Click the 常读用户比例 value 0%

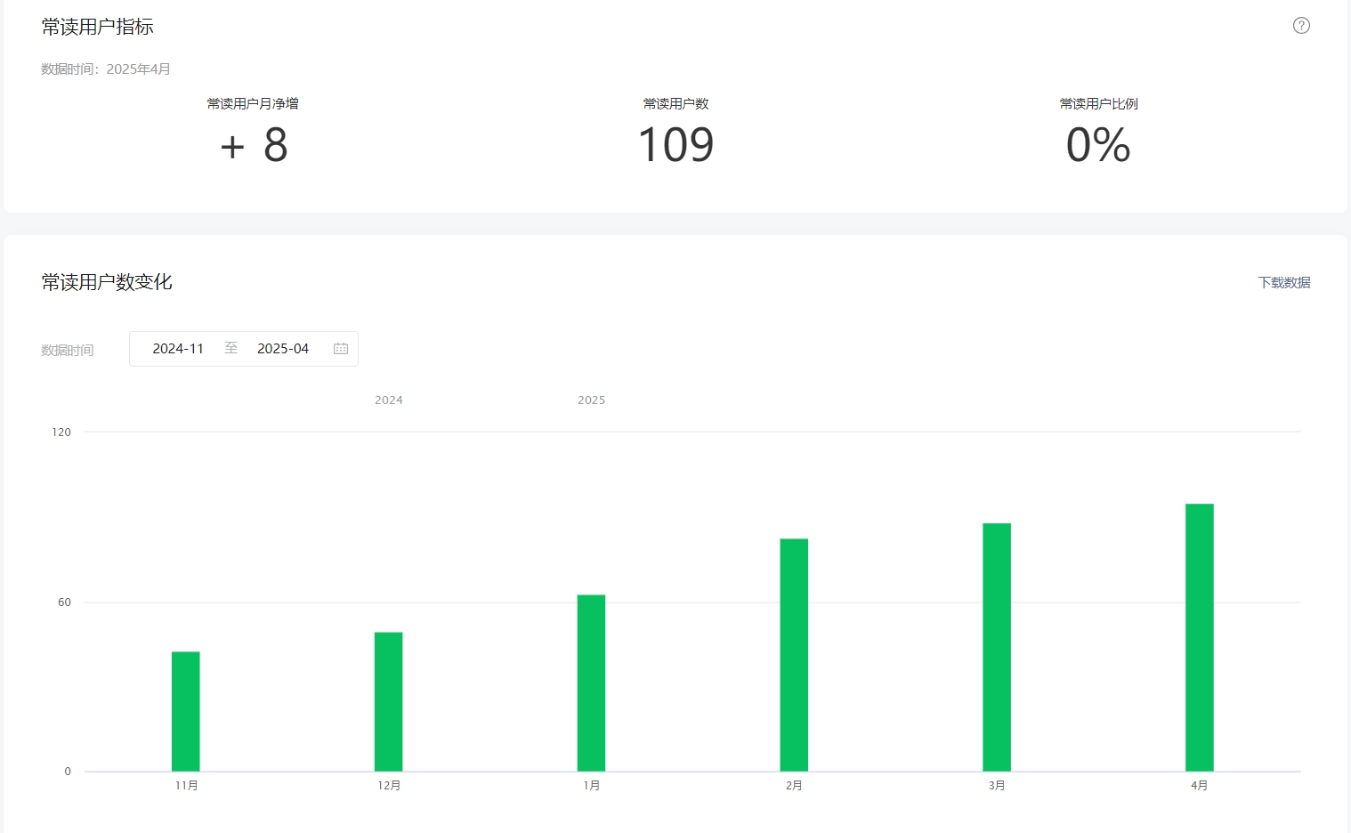(x=1098, y=145)
